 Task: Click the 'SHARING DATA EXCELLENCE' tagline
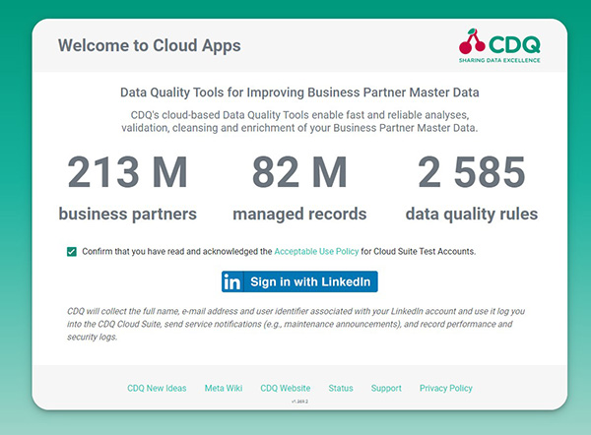click(499, 60)
